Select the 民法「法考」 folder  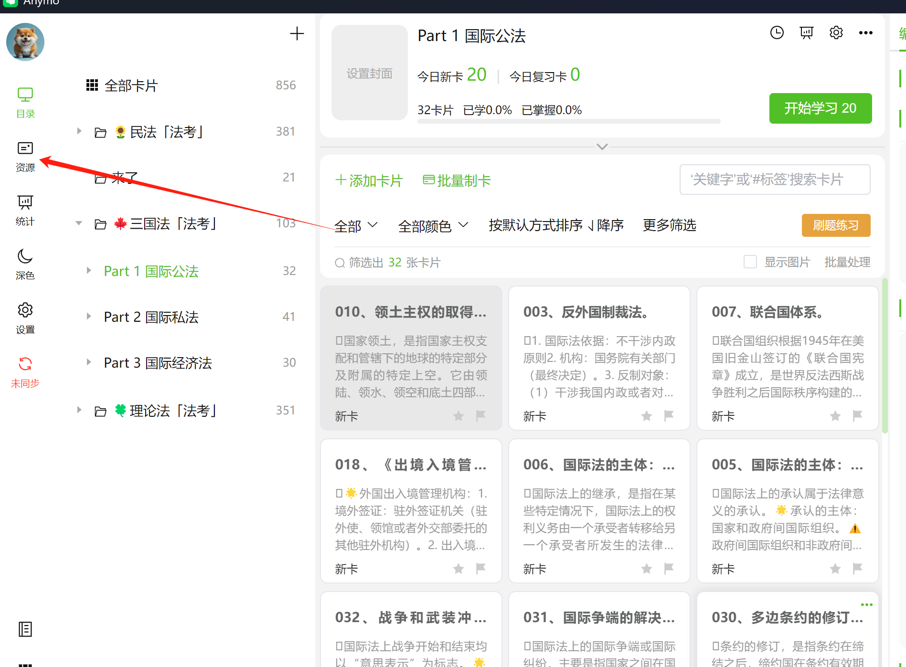(x=167, y=131)
